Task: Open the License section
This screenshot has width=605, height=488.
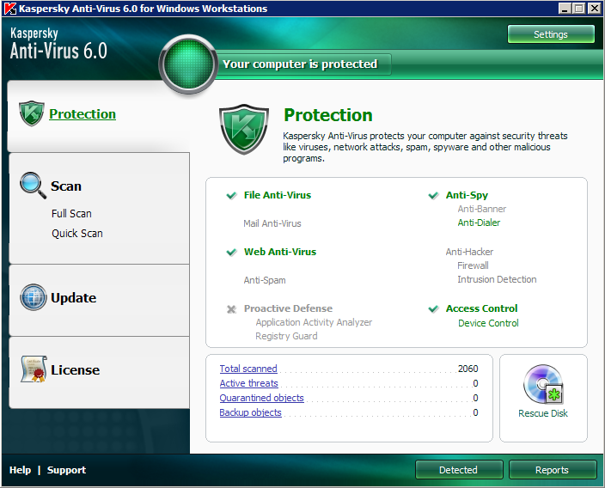Action: (x=76, y=370)
